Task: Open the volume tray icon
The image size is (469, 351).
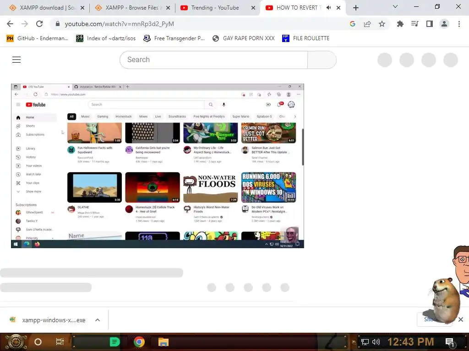Action: point(376,342)
